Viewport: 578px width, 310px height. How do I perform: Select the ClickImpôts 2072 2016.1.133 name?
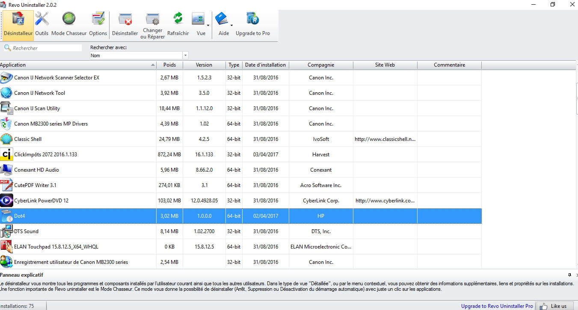(x=46, y=155)
